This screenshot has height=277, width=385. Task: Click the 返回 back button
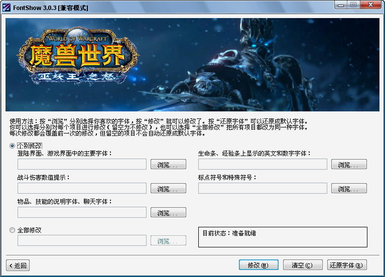[x=18, y=265]
